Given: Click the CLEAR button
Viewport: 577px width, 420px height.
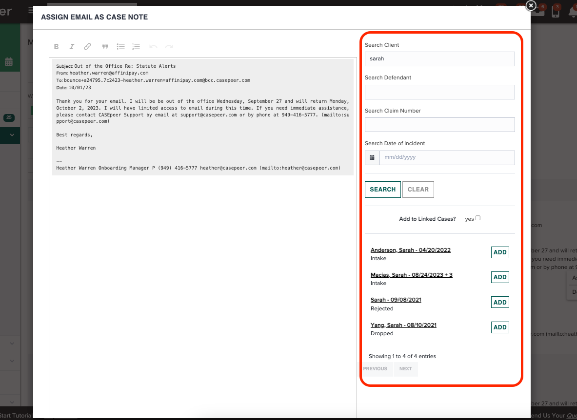Looking at the screenshot, I should click(418, 189).
